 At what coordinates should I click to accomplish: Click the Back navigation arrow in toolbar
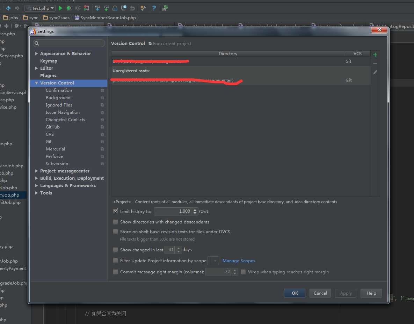[x=8, y=8]
